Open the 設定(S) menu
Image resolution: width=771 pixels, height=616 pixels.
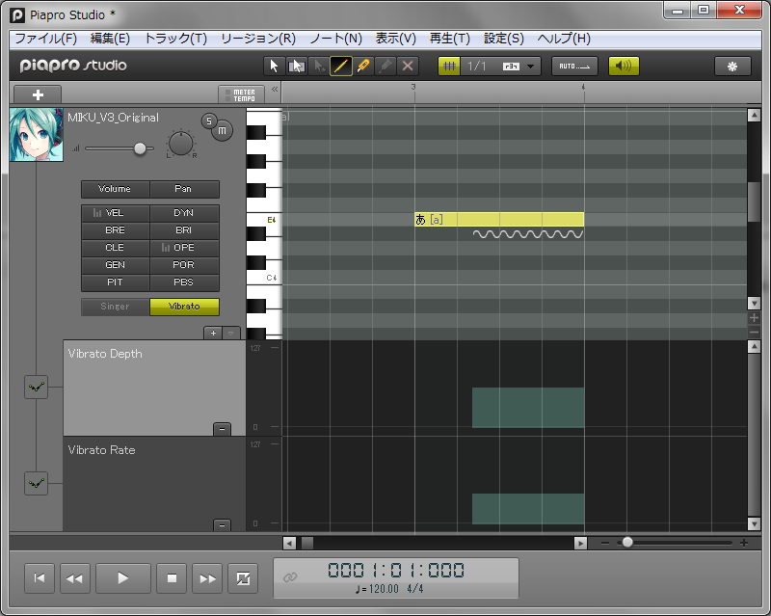pos(504,39)
